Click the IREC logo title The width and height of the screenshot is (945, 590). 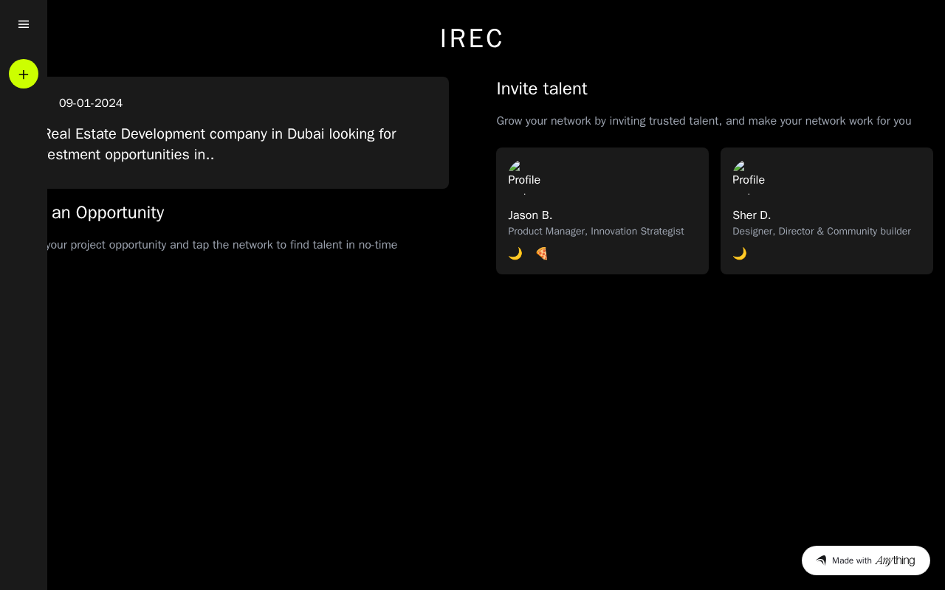click(472, 38)
